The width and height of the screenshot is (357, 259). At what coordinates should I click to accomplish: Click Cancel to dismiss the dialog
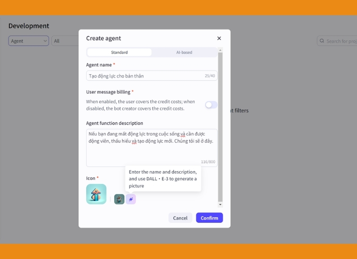point(180,218)
